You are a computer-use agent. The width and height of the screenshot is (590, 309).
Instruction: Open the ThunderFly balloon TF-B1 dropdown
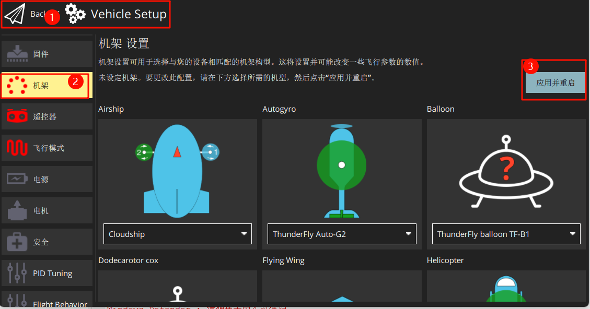click(506, 234)
